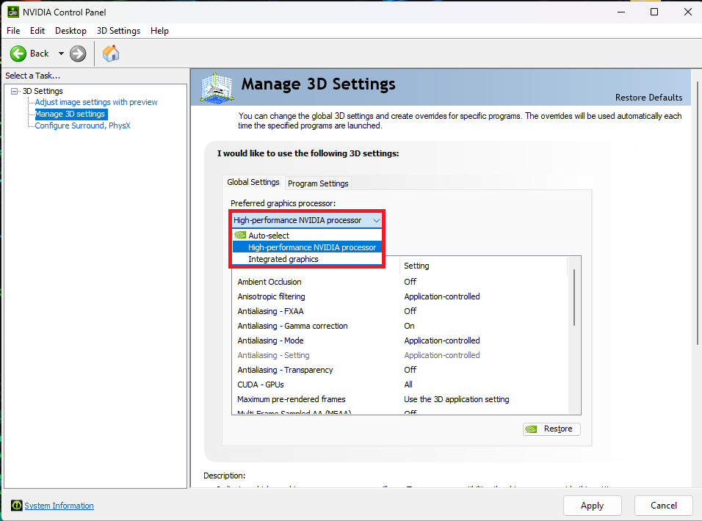Switch to the Program Settings tab

pyautogui.click(x=317, y=183)
